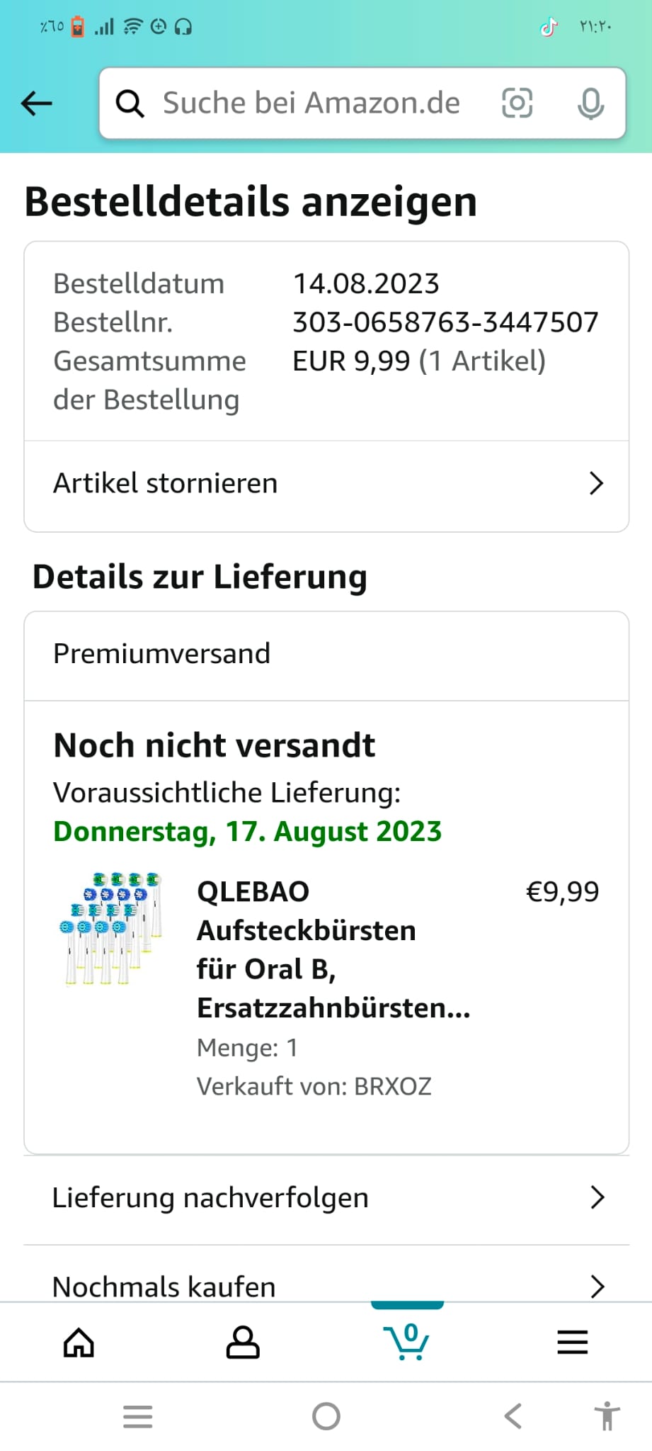Open camera lens search icon
The image size is (652, 1451).
(517, 103)
